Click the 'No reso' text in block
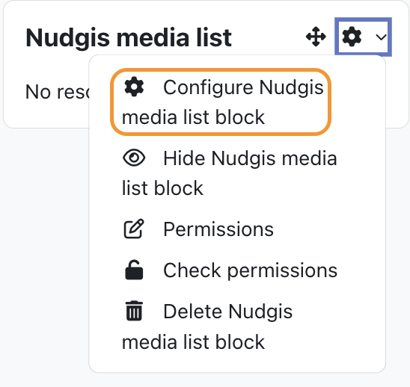Image resolution: width=410 pixels, height=387 pixels. tap(58, 92)
